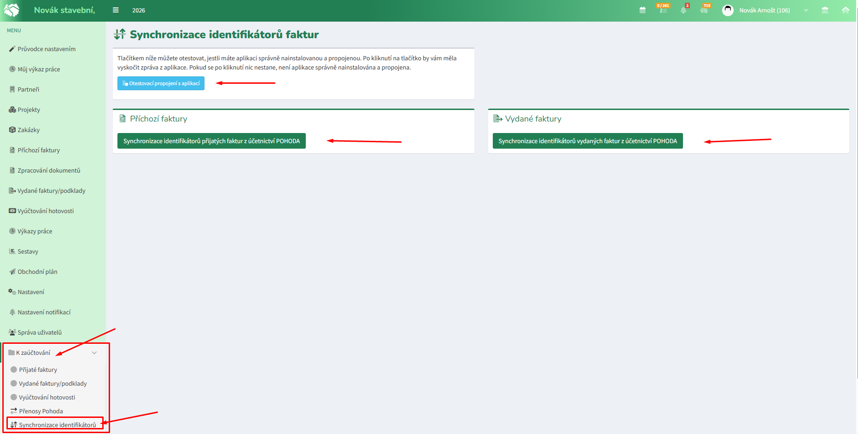Open the task list icon showing 0/261
This screenshot has height=434, width=858.
point(663,10)
